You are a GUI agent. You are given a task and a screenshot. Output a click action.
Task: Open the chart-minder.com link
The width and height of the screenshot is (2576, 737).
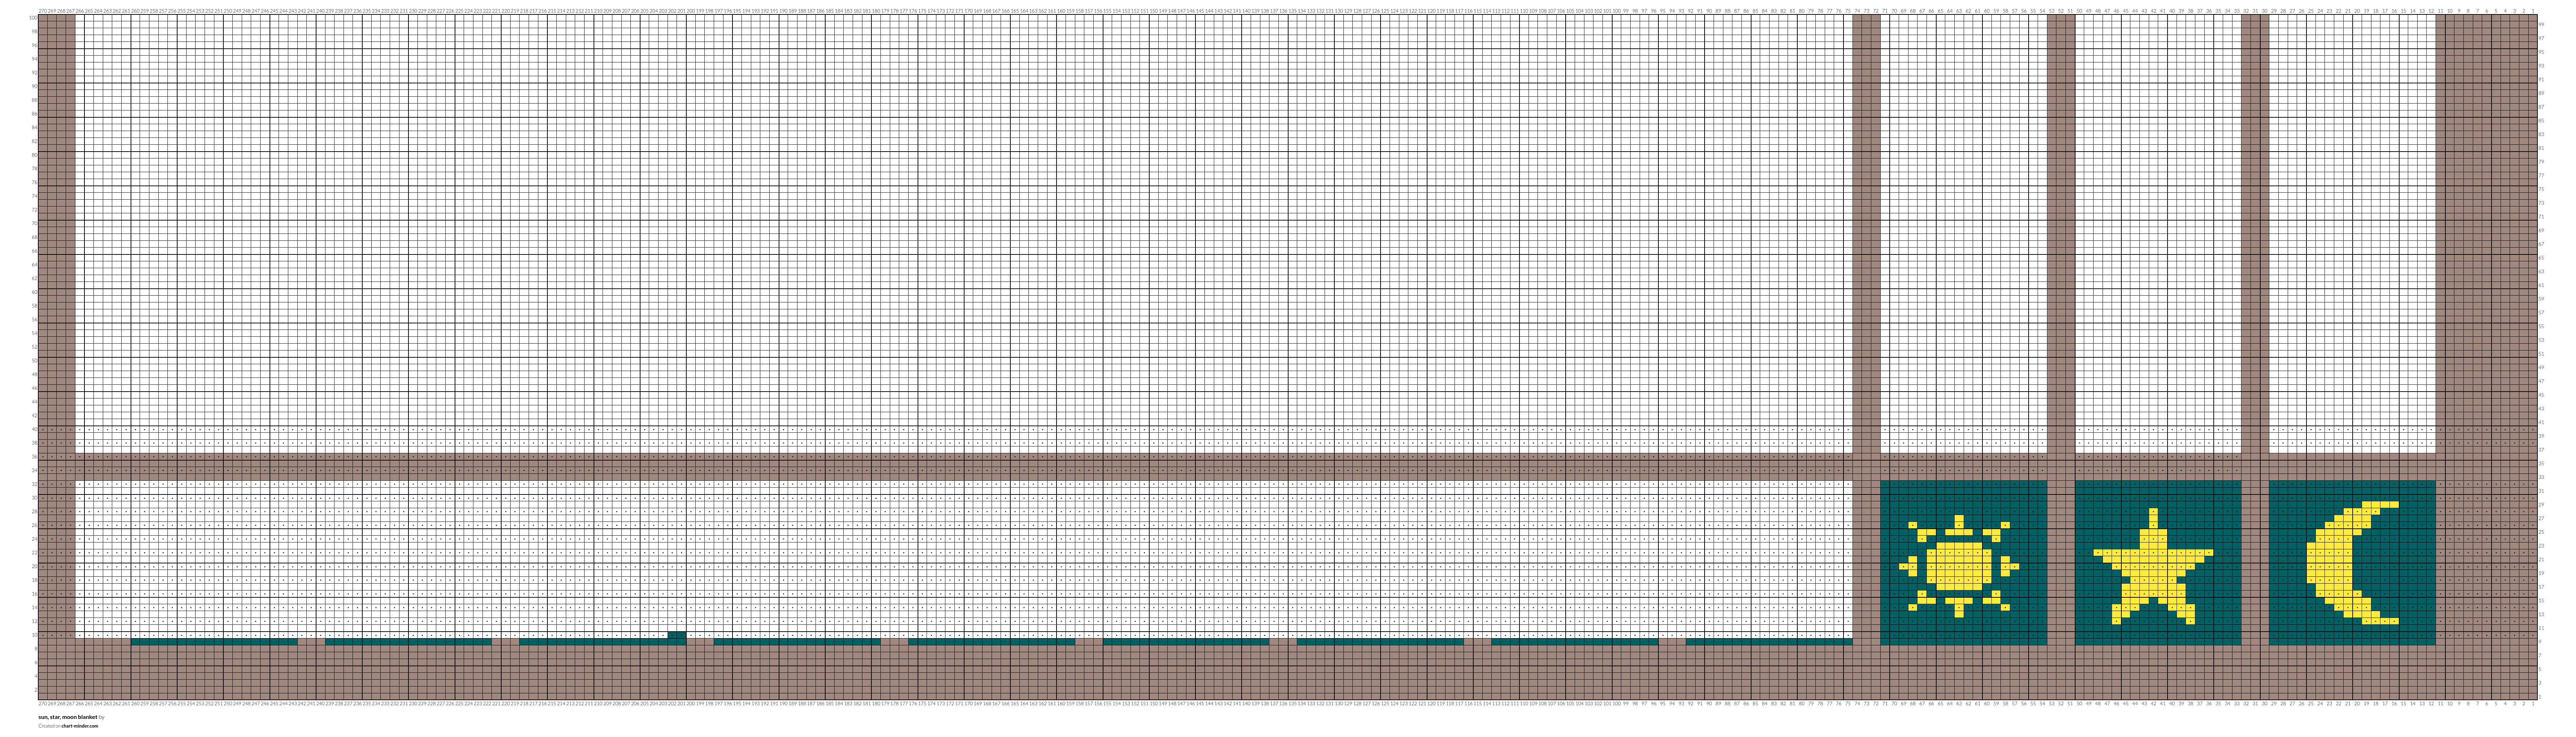click(x=80, y=726)
